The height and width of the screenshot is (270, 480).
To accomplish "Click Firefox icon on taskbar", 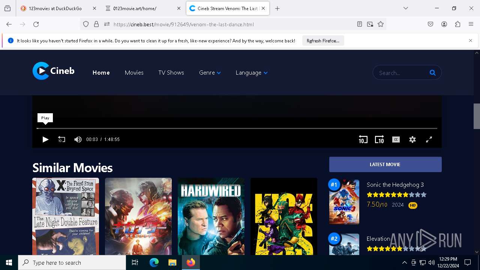I will coord(191,262).
